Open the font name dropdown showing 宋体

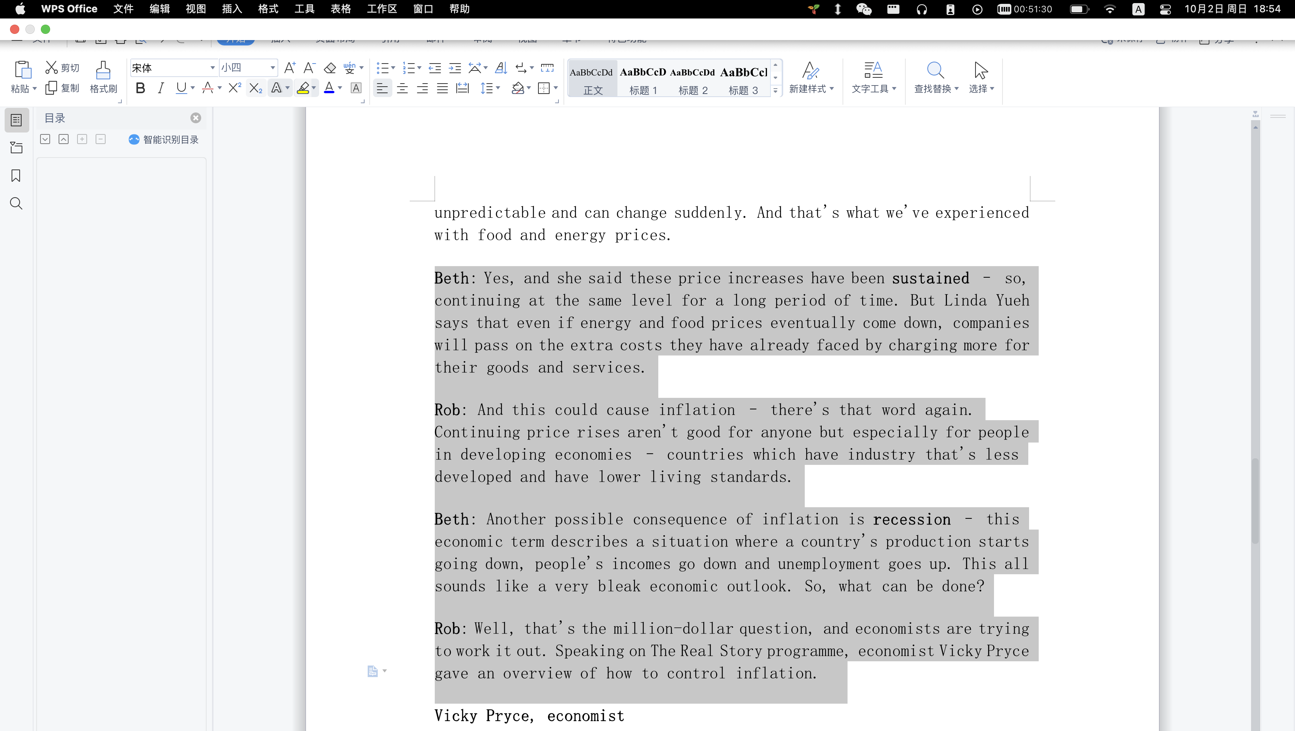212,68
